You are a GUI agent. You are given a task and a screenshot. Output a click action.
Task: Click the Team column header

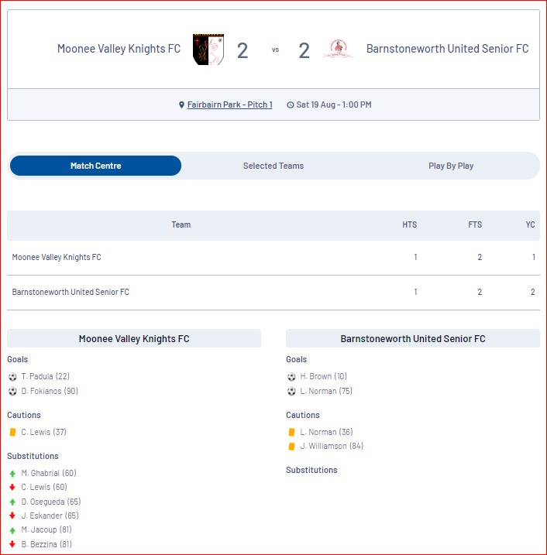tap(181, 224)
